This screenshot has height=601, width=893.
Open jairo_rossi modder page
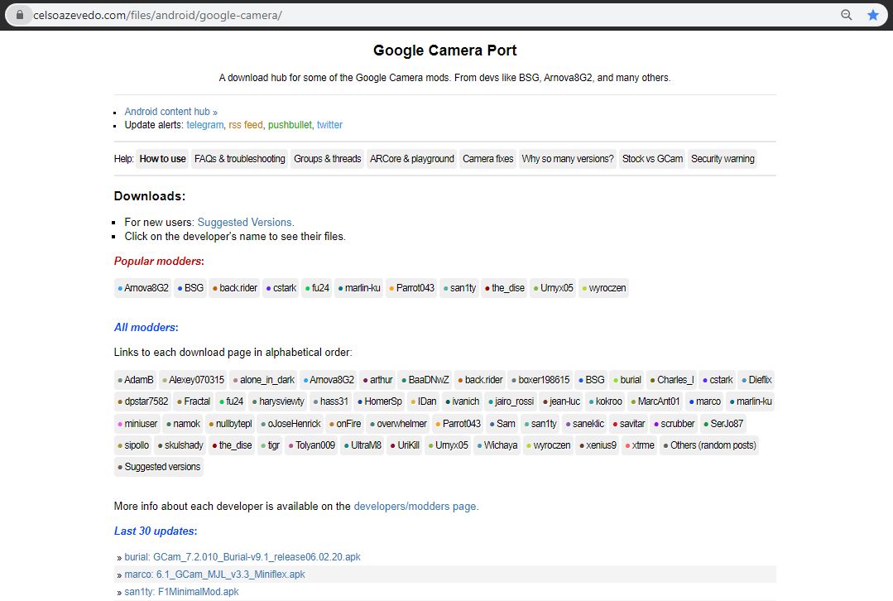click(511, 401)
